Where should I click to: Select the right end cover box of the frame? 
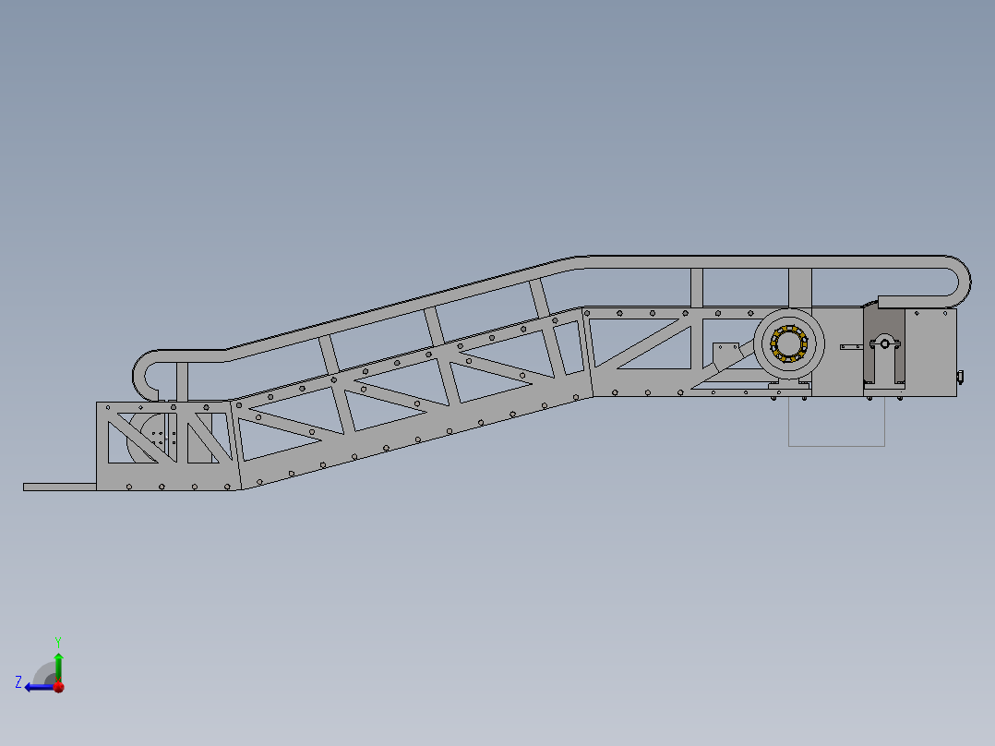click(x=930, y=353)
